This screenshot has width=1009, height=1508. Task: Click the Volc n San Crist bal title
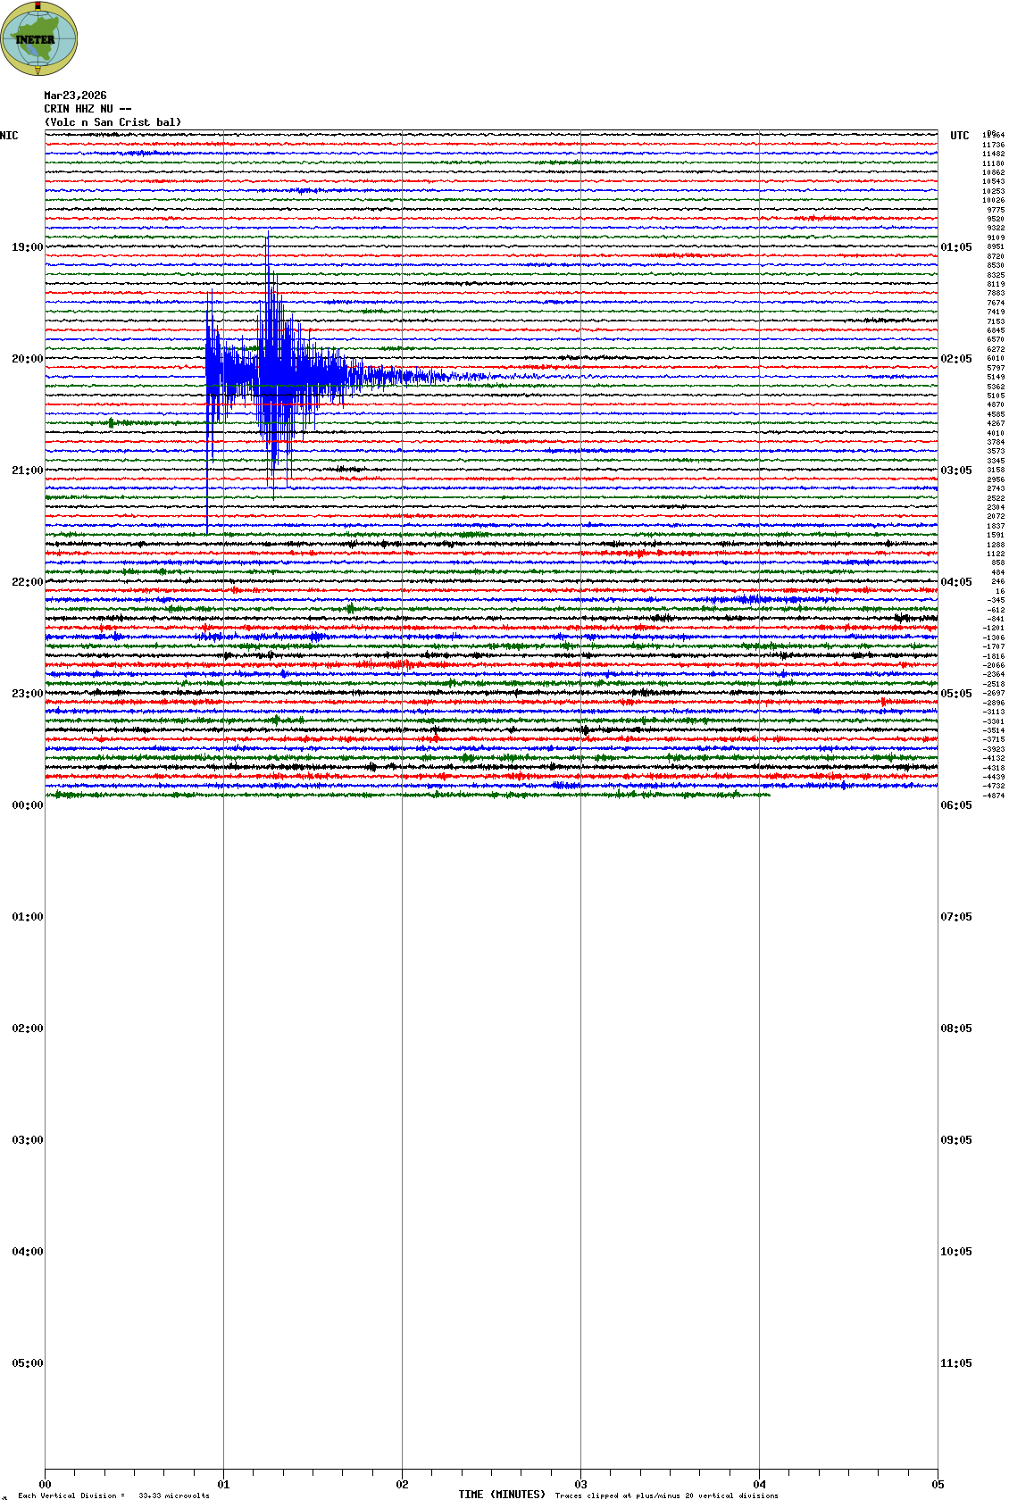point(113,122)
